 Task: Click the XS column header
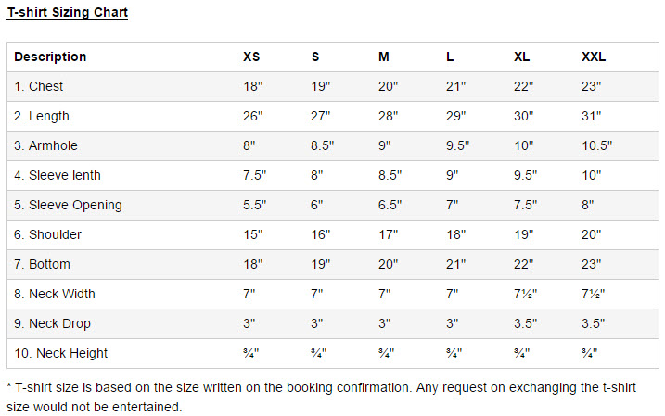(x=251, y=57)
